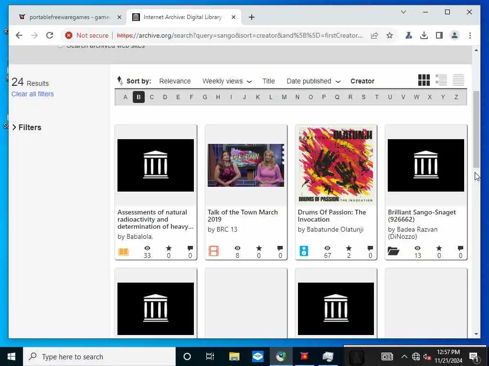
Task: Open the tab search chevron in title bar
Action: (x=403, y=12)
